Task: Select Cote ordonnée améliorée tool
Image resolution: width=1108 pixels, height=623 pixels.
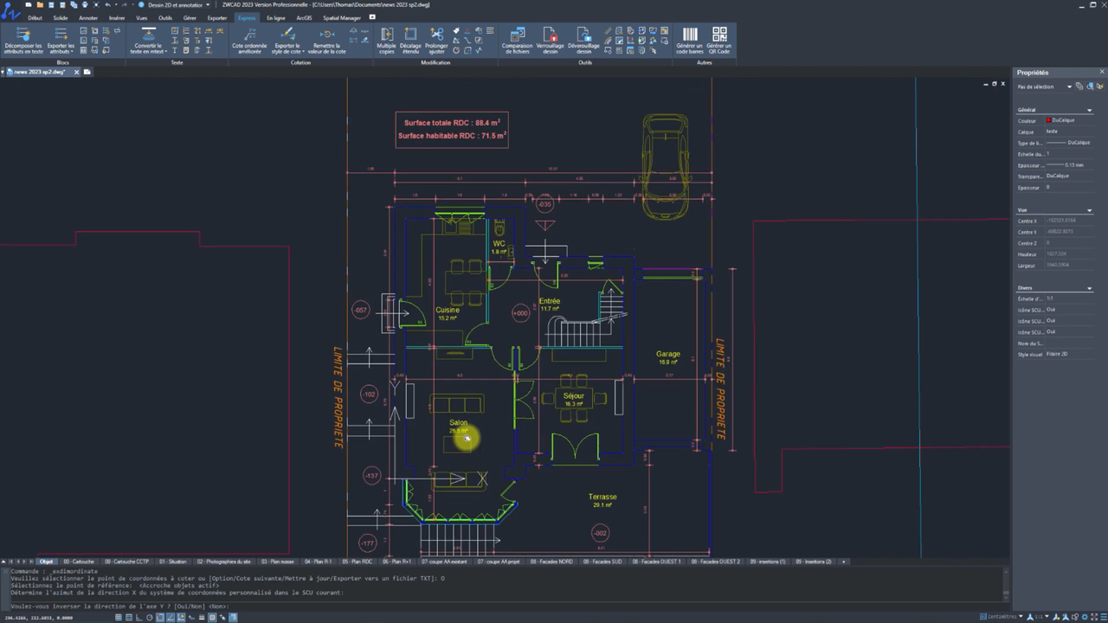Action: click(249, 41)
